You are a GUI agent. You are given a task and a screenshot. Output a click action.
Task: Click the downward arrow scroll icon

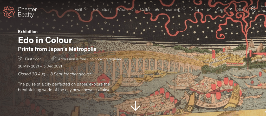tap(135, 106)
